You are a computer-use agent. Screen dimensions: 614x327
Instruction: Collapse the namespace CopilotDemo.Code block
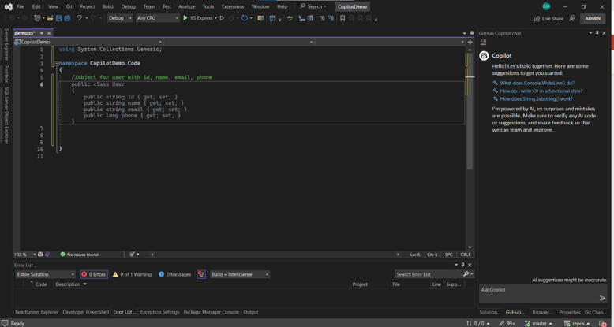click(56, 63)
